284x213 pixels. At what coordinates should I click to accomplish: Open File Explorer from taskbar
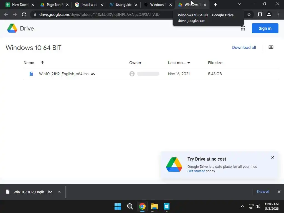point(154,206)
